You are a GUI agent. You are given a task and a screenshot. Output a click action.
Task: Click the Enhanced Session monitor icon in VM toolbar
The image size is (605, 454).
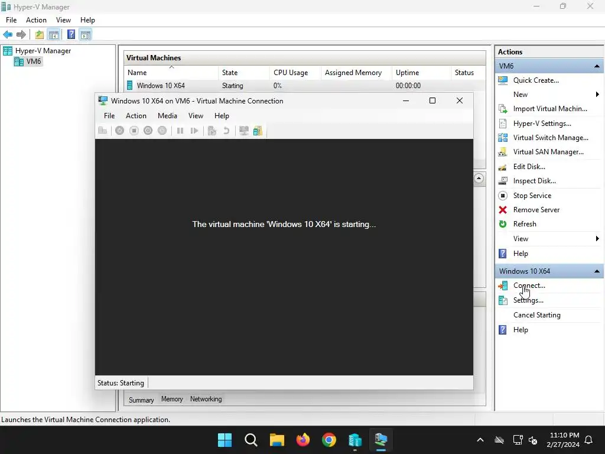pyautogui.click(x=243, y=131)
